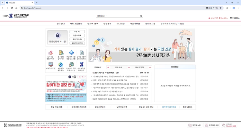Image resolution: width=241 pixels, height=129 pixels.
Task: Open tab search dropdown arrow
Action: (3, 3)
